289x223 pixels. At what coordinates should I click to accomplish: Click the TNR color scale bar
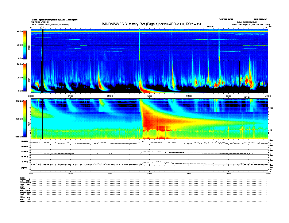tap(25, 119)
